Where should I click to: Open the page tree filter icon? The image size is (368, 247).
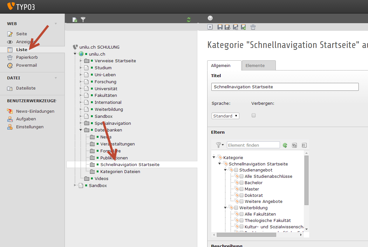pos(83,20)
